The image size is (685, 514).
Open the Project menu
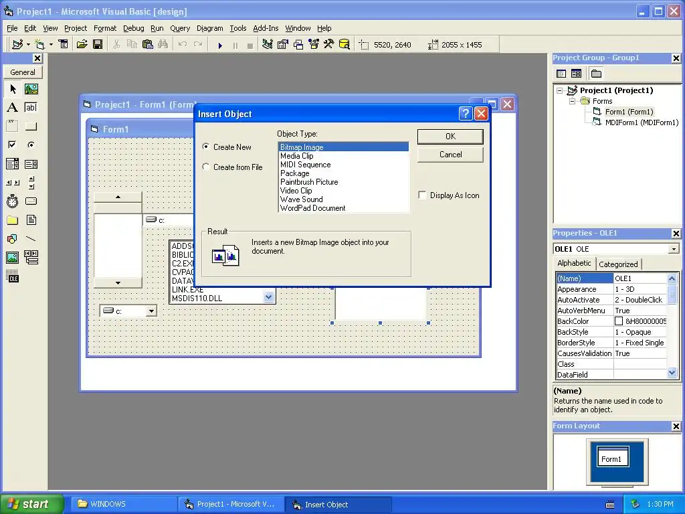click(x=76, y=28)
